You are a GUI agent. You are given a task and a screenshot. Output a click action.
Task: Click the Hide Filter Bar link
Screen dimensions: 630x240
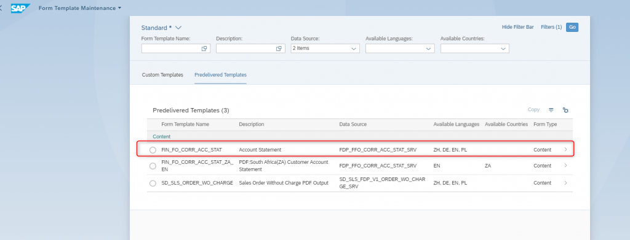click(517, 27)
